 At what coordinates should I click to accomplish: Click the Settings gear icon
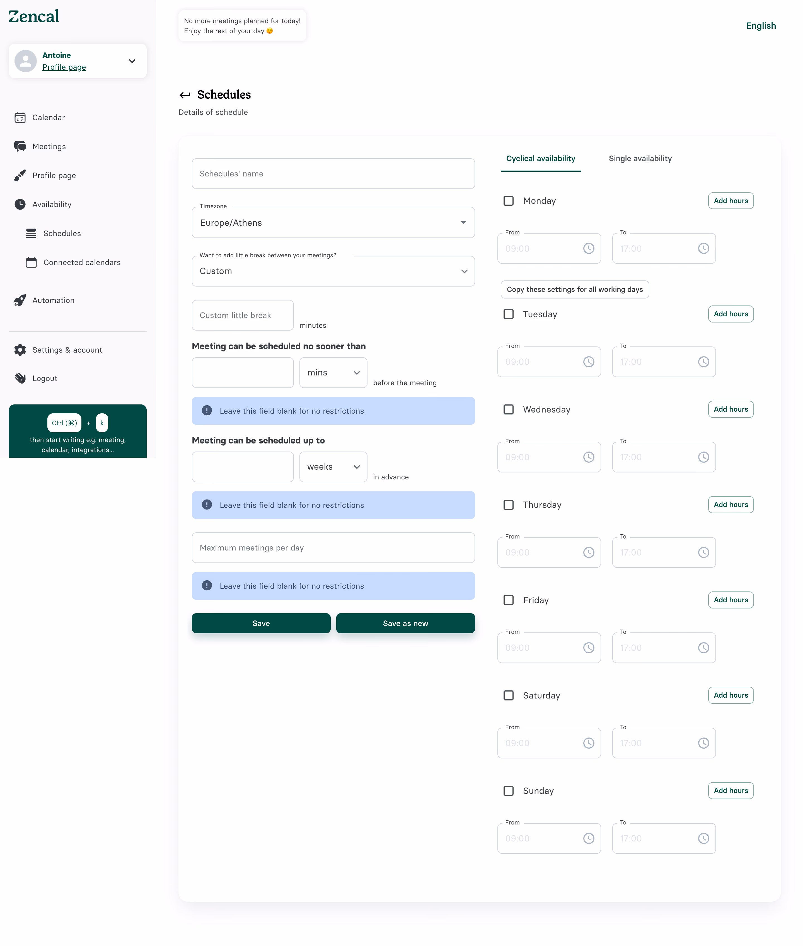[x=20, y=350]
